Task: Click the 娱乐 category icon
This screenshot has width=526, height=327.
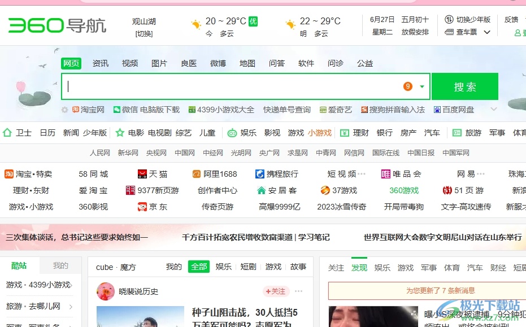Action: coord(232,133)
